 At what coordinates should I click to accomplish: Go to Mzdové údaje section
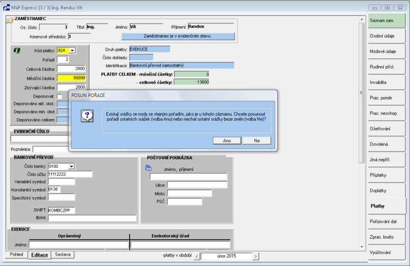(x=387, y=52)
